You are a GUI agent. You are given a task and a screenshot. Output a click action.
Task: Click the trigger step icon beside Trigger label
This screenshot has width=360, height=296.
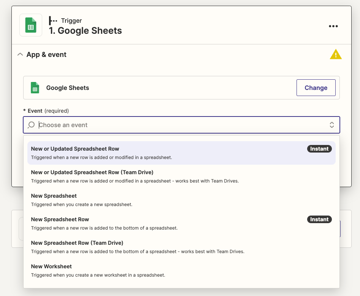click(x=53, y=20)
